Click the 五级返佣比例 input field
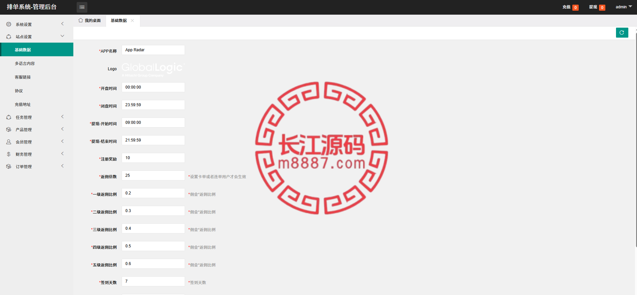637x295 pixels. pyautogui.click(x=153, y=264)
